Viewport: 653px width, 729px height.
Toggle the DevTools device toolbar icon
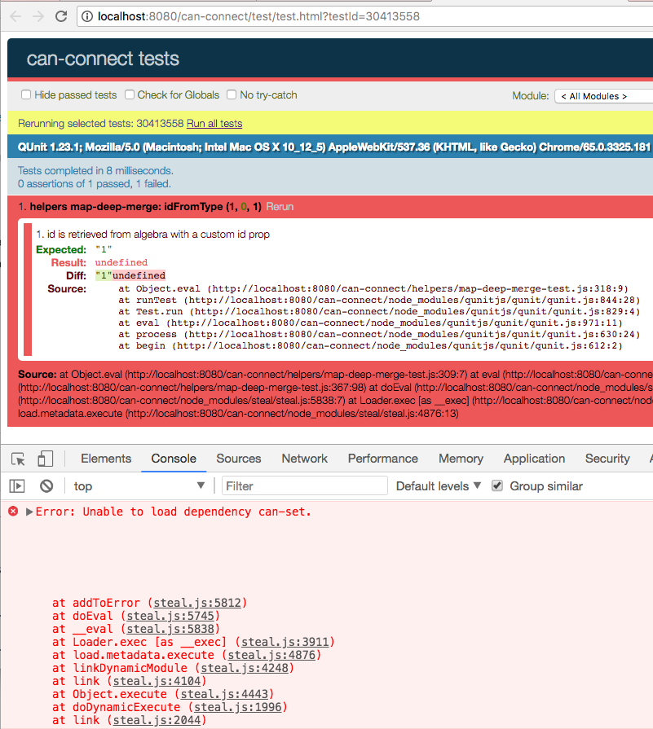45,459
